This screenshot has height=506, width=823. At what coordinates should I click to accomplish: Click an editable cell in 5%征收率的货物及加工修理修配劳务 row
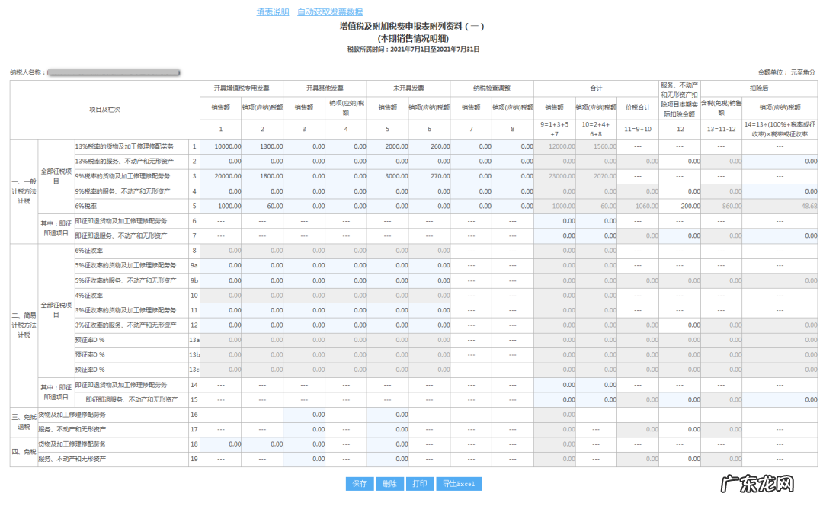[x=226, y=267]
